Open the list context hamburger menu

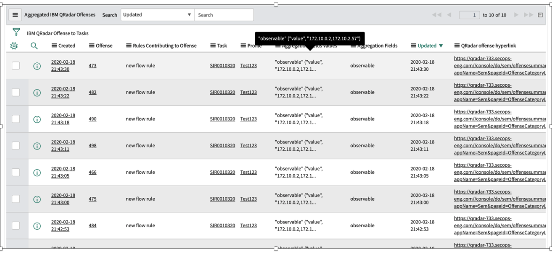15,15
